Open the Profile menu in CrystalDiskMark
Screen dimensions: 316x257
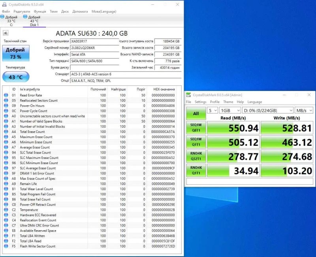coord(214,102)
